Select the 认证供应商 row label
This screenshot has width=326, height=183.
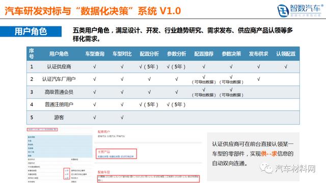point(59,67)
